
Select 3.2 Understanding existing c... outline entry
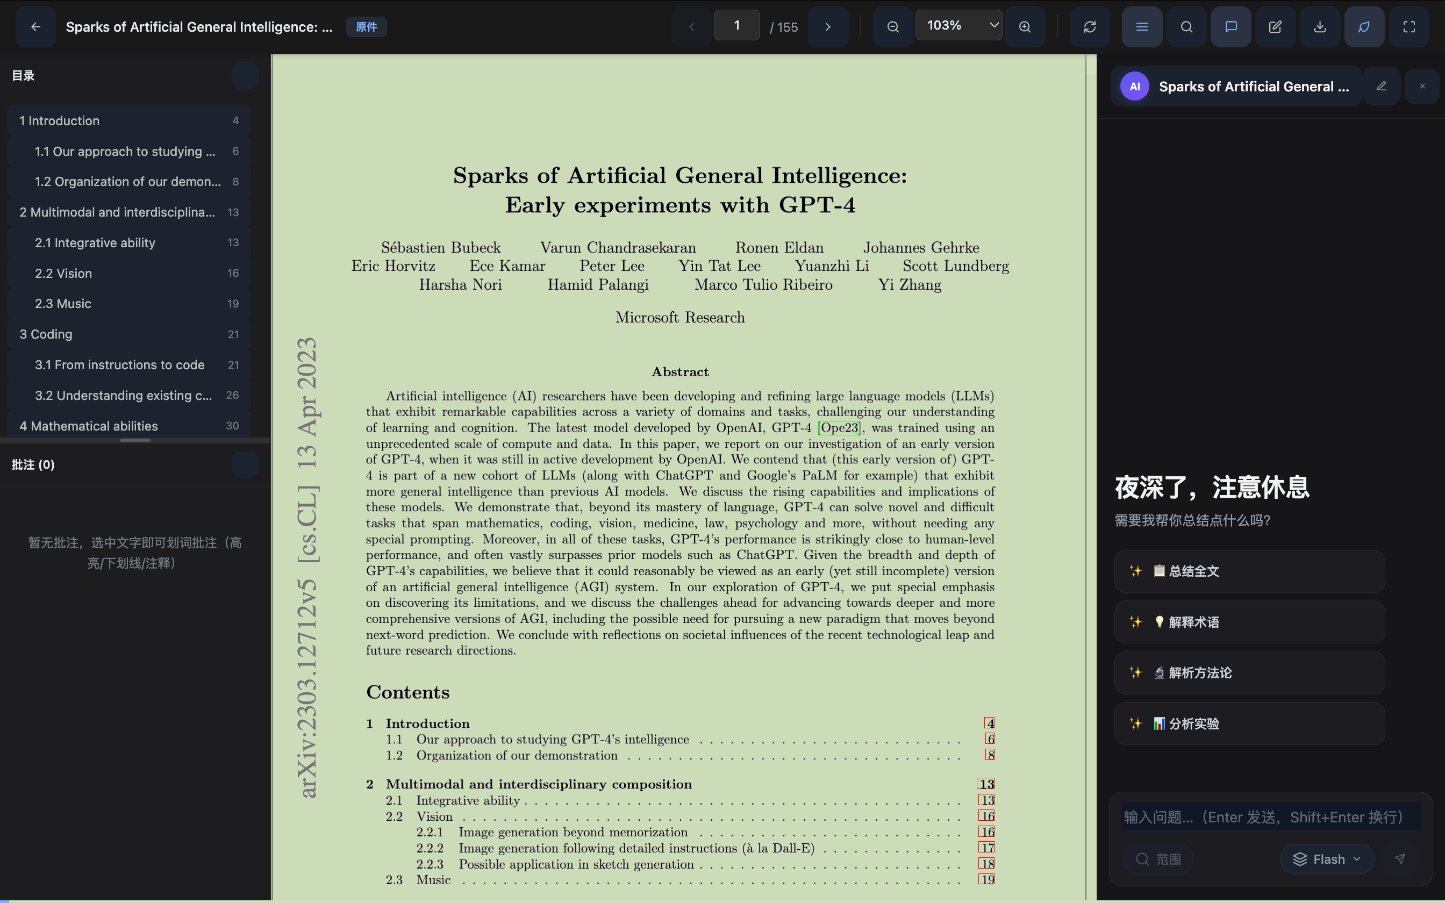[x=129, y=395]
